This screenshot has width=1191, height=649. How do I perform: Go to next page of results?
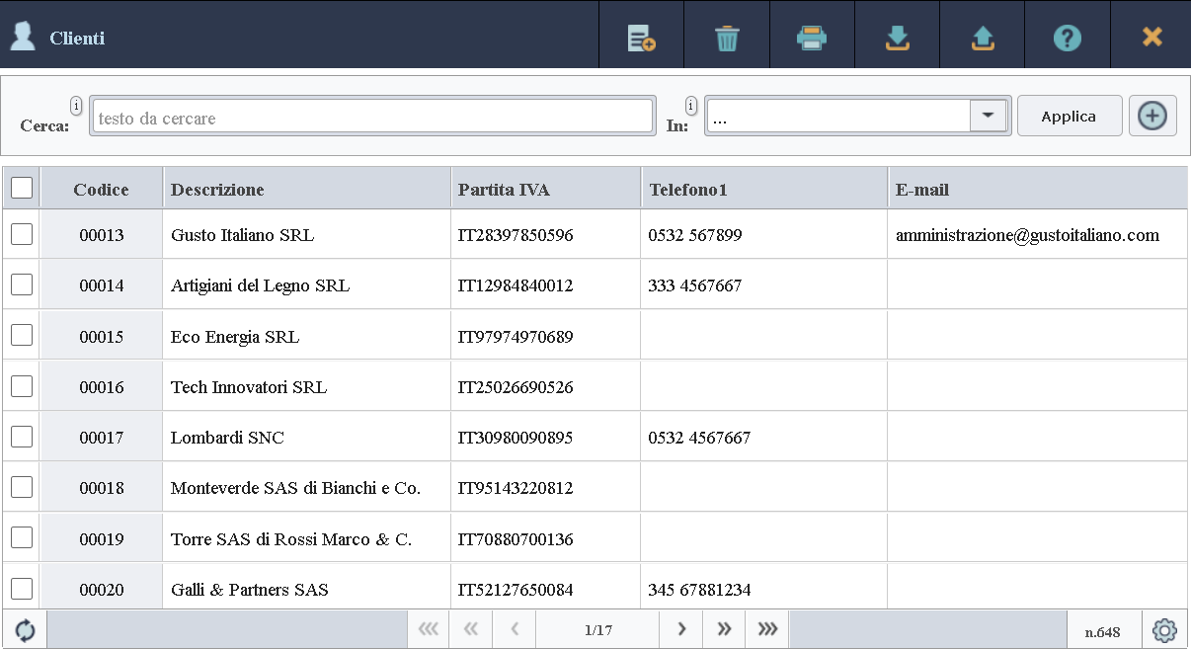tap(681, 629)
